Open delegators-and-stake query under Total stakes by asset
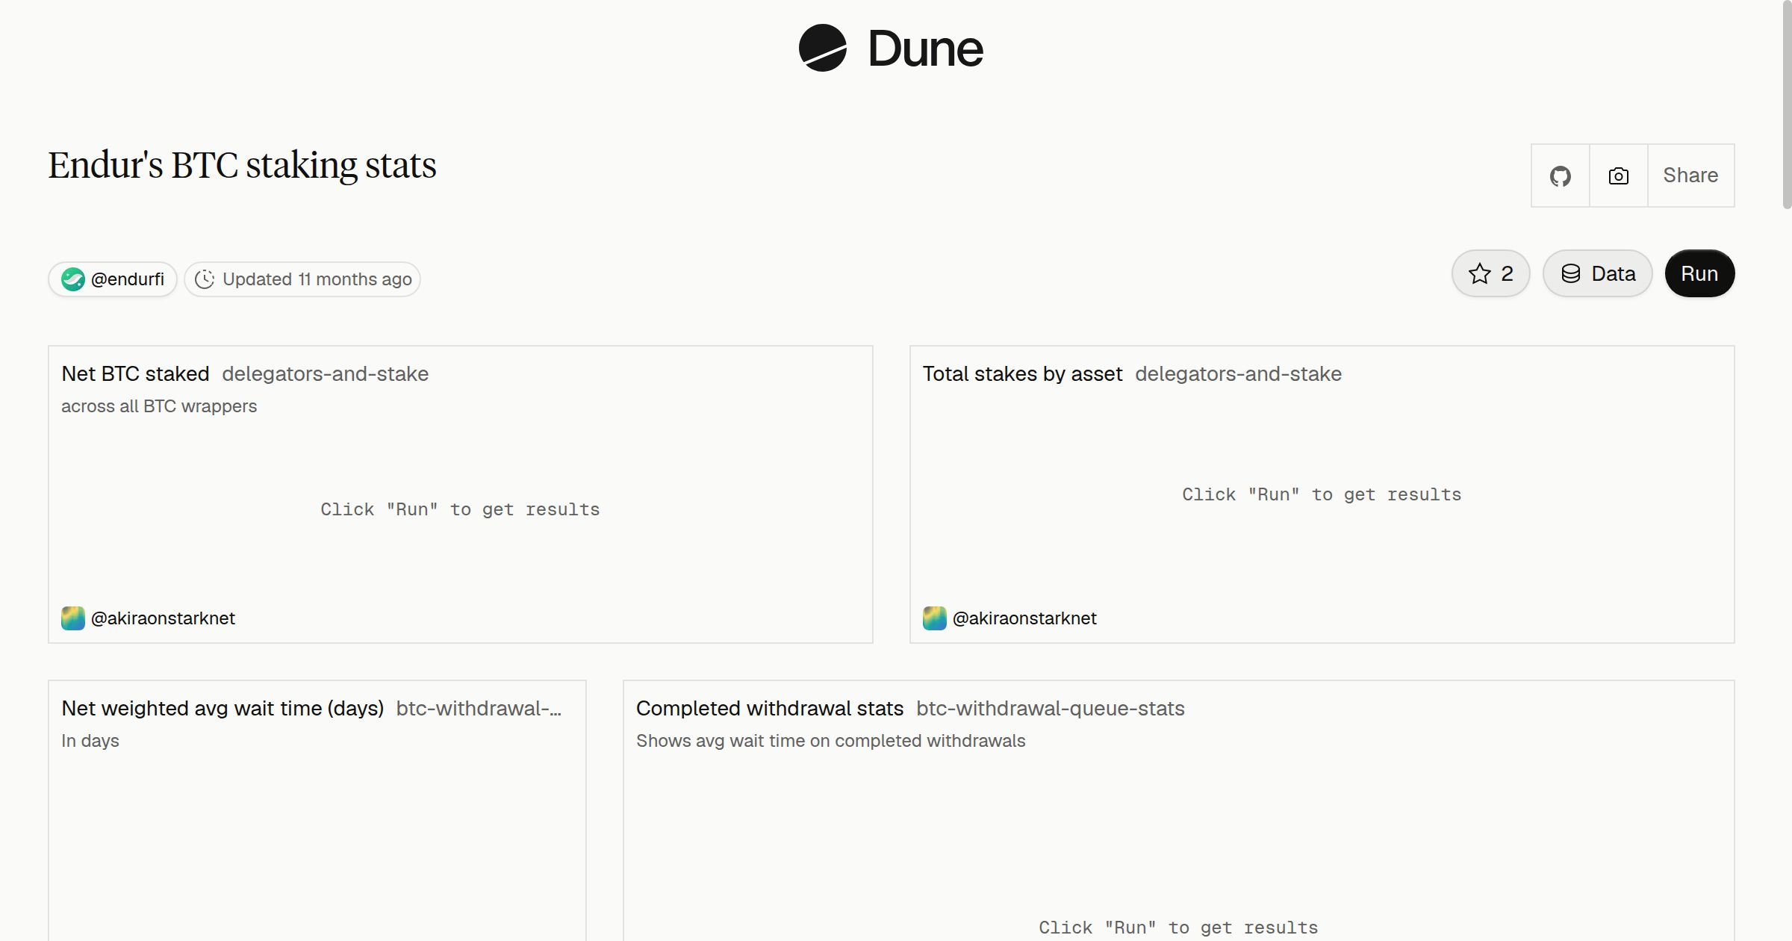The height and width of the screenshot is (941, 1792). click(x=1238, y=373)
